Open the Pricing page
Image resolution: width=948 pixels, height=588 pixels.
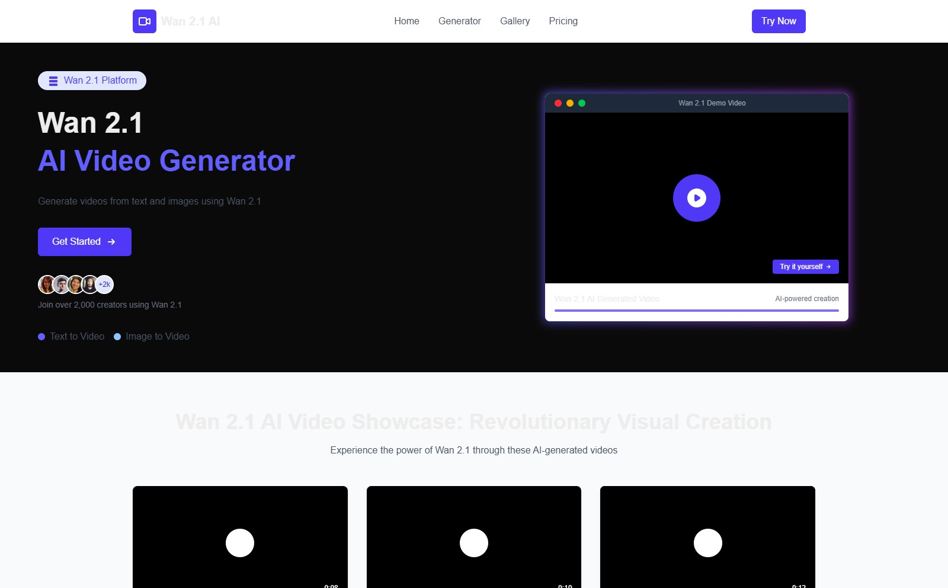point(563,21)
